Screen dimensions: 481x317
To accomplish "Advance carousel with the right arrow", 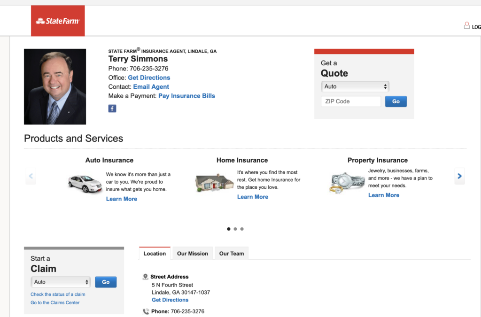I will 459,176.
